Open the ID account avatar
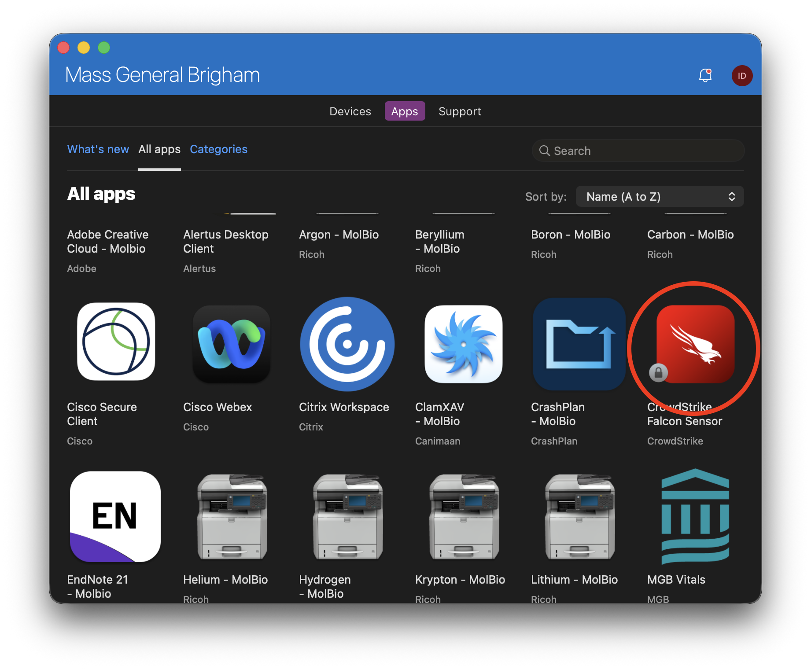 [x=742, y=76]
